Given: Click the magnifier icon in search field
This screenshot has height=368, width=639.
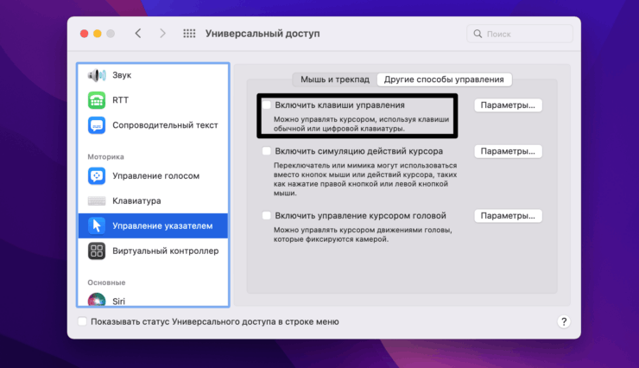Looking at the screenshot, I should pyautogui.click(x=478, y=34).
